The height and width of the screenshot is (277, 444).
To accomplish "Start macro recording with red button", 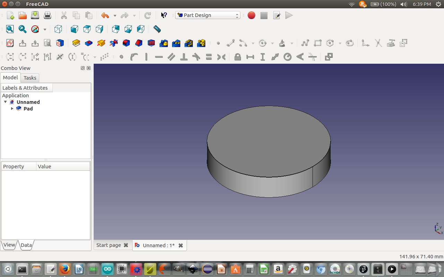I will 251,15.
